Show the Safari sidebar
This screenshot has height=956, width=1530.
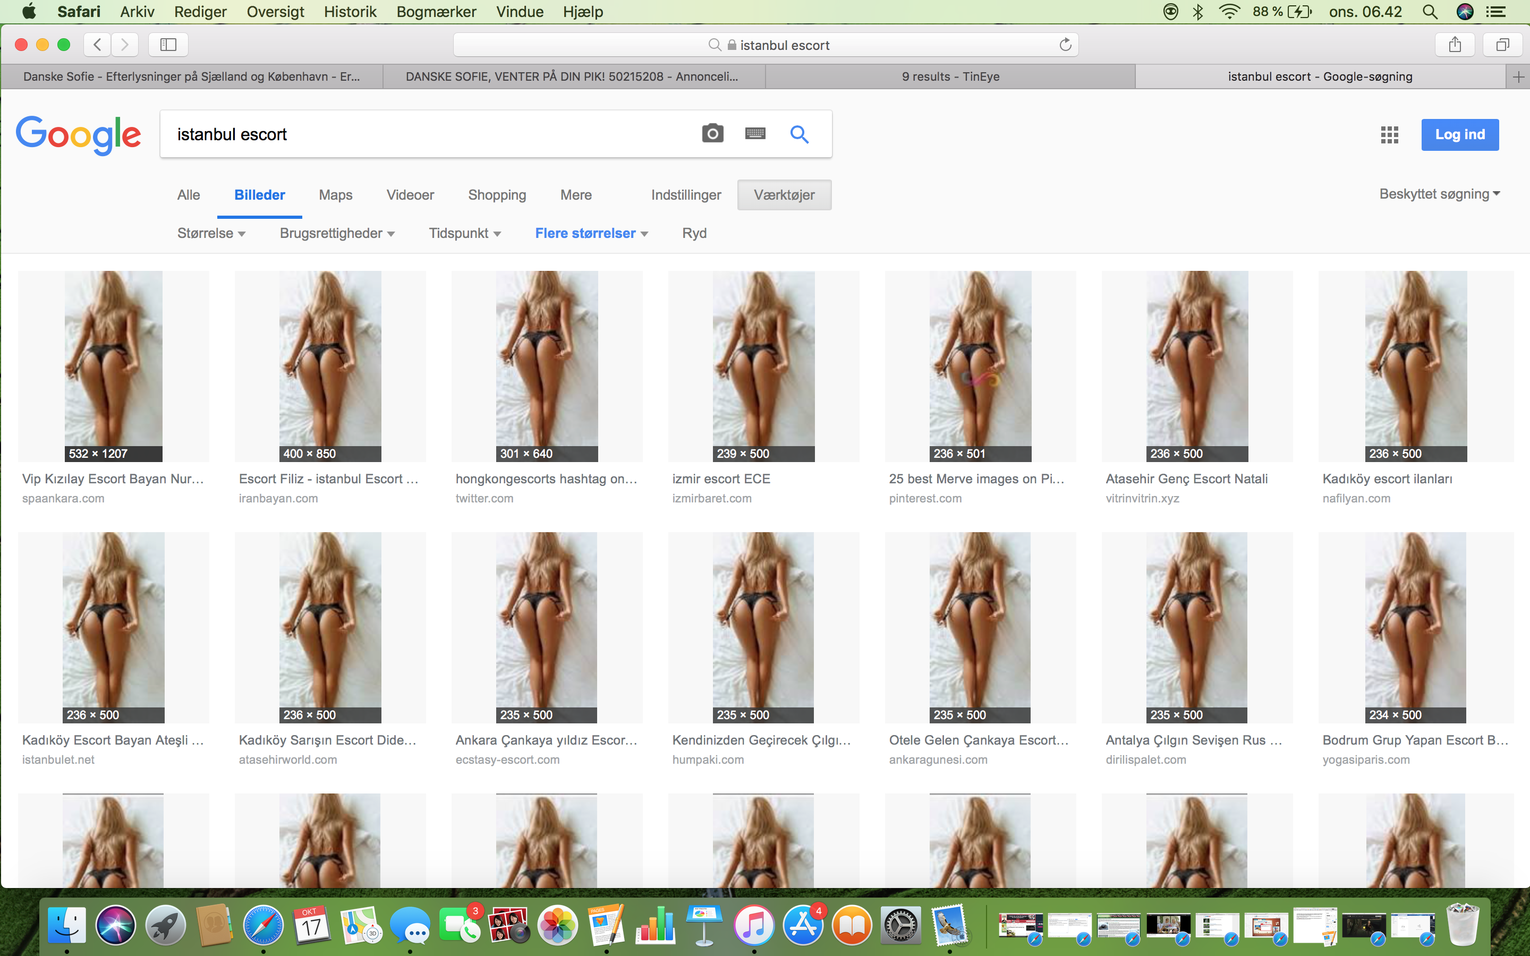point(167,45)
